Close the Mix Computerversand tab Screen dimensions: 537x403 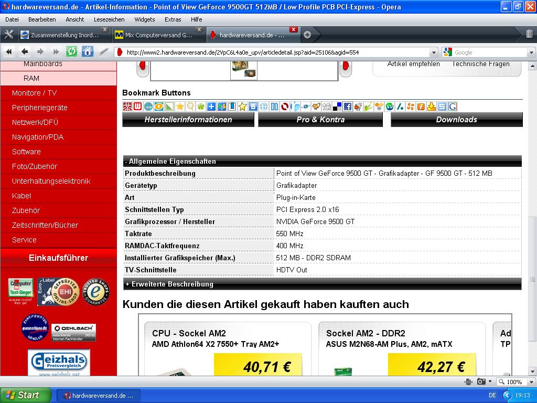pos(200,29)
